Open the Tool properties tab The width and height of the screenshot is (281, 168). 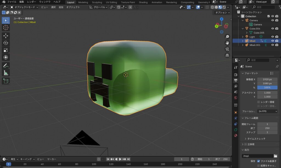(236, 67)
